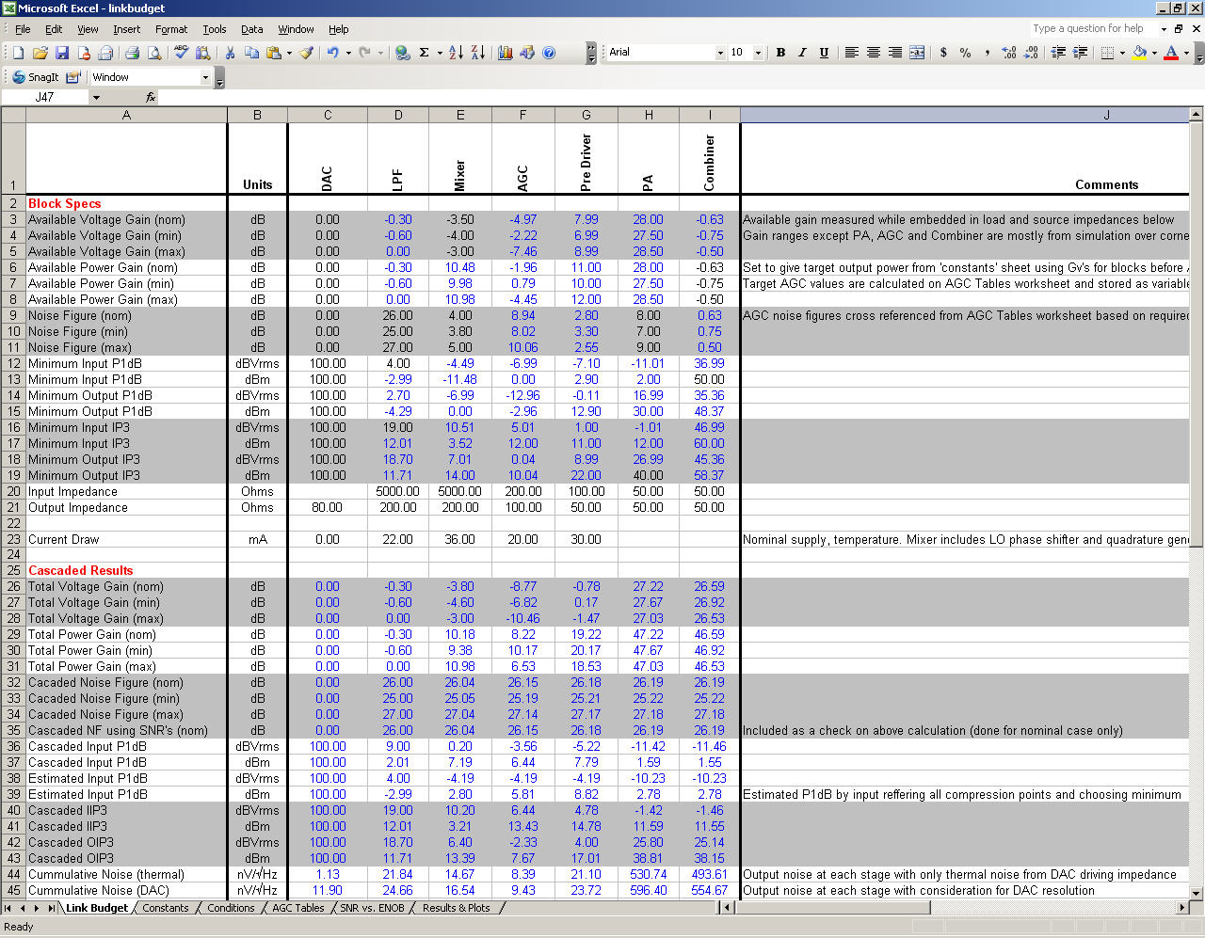The image size is (1205, 938).
Task: Open the font size dropdown
Action: 758,53
